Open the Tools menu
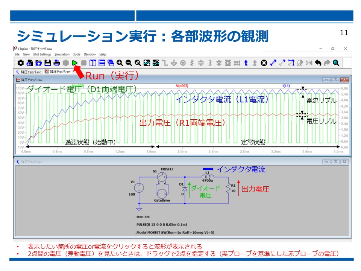This screenshot has width=361, height=271. coord(77,55)
